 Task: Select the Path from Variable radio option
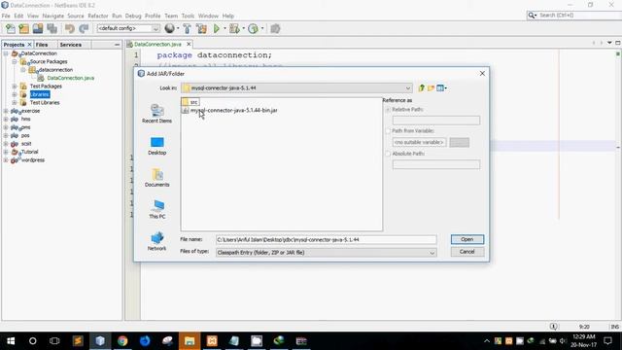coord(388,131)
